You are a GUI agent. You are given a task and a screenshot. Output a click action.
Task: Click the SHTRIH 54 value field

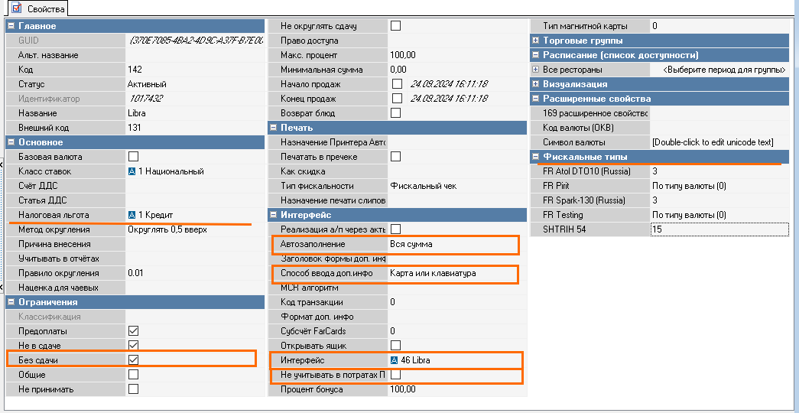(x=719, y=229)
